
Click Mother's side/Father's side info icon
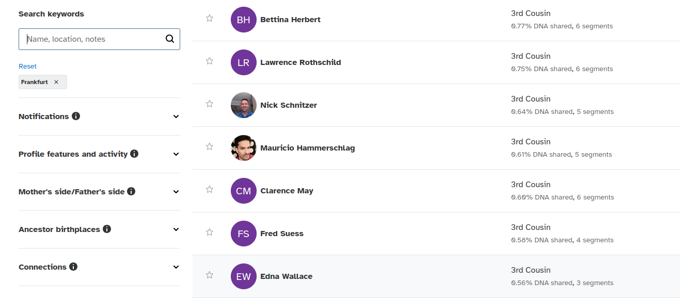coord(131,191)
